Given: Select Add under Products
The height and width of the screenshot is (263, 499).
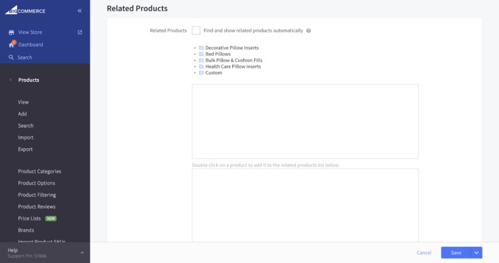Looking at the screenshot, I should (x=22, y=114).
